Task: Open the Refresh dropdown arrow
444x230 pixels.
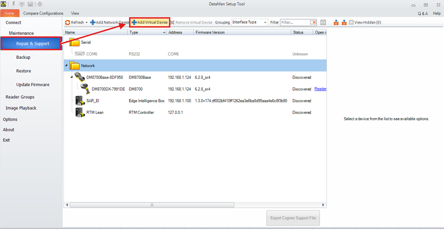Action: (x=87, y=22)
